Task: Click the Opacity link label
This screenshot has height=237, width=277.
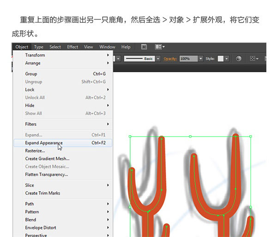Action: click(170, 59)
